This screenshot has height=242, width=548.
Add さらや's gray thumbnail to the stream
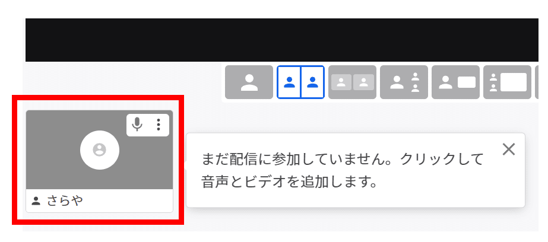click(x=99, y=150)
